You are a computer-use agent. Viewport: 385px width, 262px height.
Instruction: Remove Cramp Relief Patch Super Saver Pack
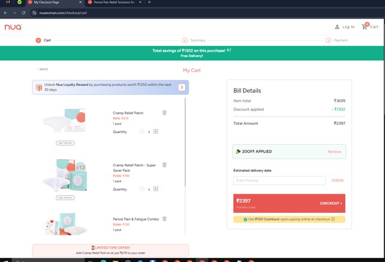coord(164,165)
